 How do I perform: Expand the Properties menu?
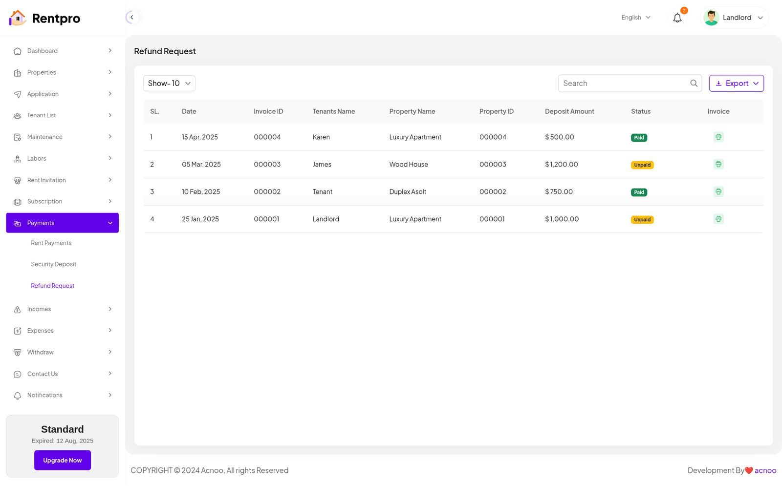(x=63, y=73)
